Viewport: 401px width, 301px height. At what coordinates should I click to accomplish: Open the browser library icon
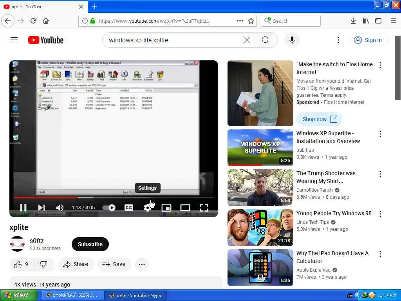(366, 21)
